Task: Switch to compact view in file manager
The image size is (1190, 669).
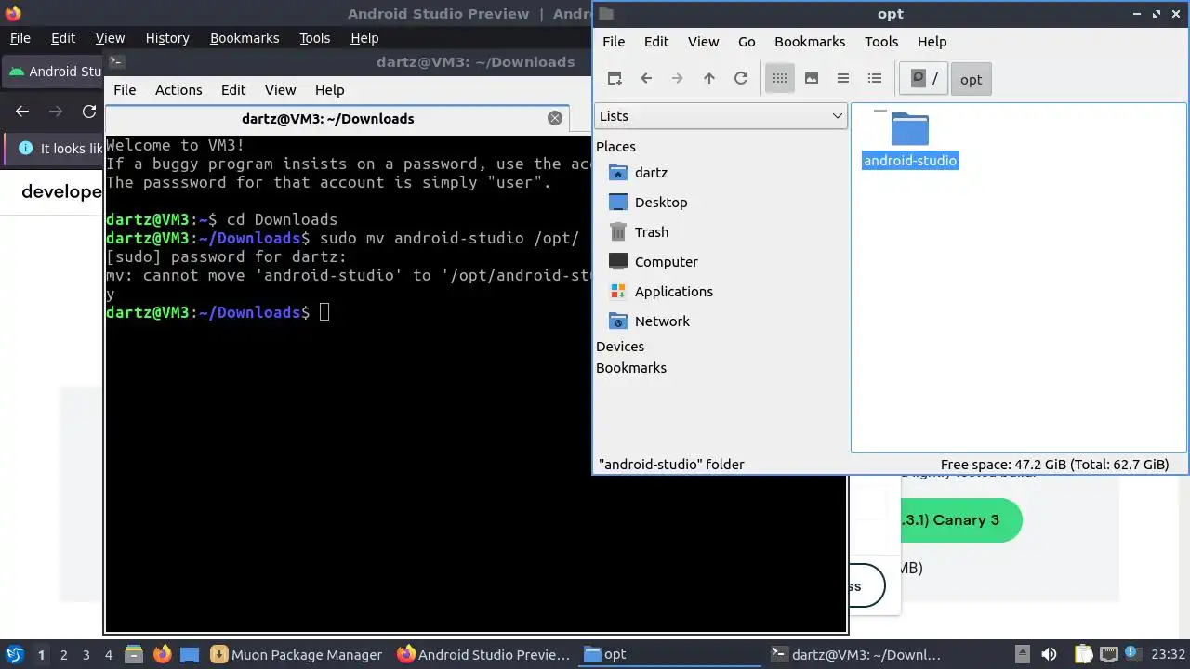Action: click(x=843, y=78)
